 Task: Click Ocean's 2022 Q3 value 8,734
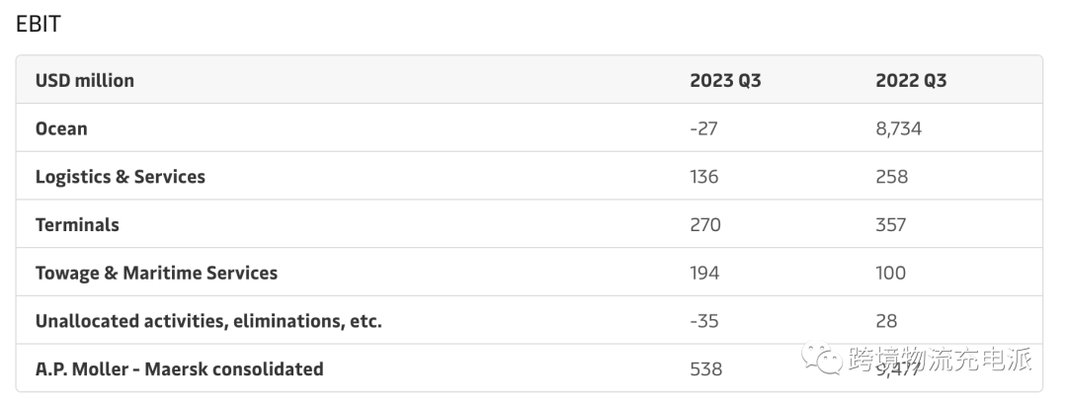click(x=899, y=128)
